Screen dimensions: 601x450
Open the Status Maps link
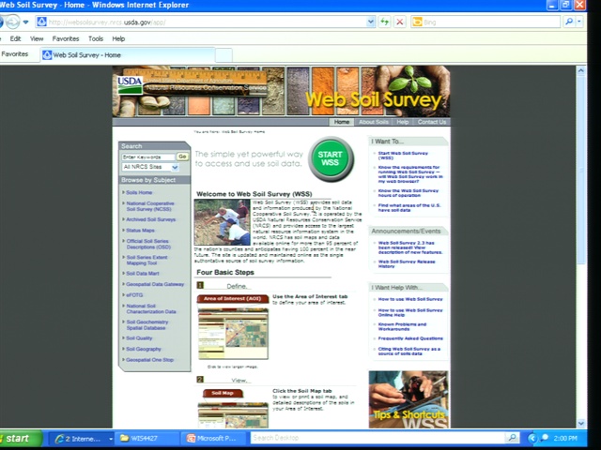coord(140,231)
